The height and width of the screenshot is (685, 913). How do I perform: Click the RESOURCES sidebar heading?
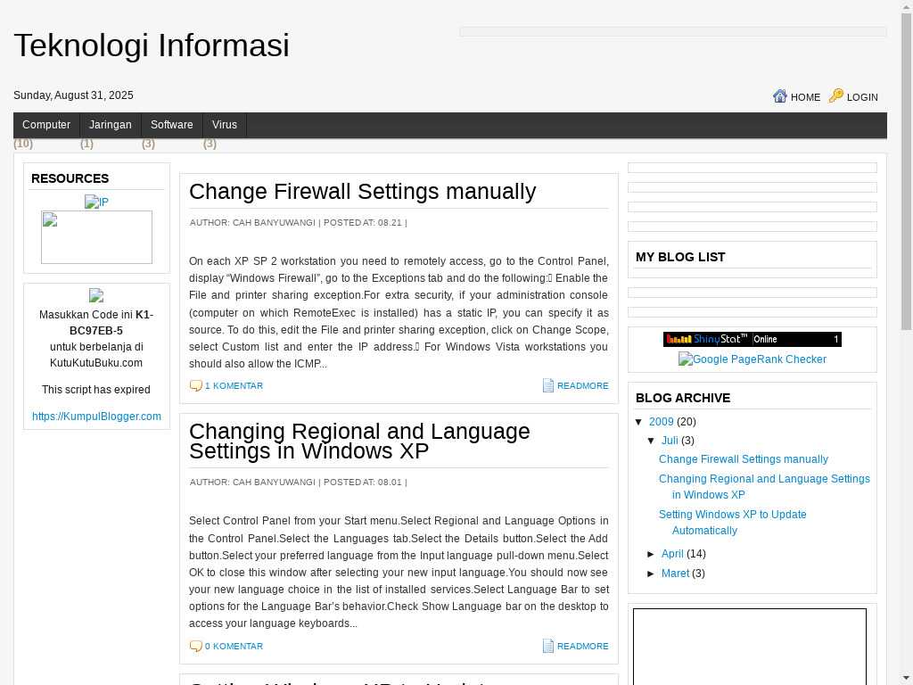(70, 178)
